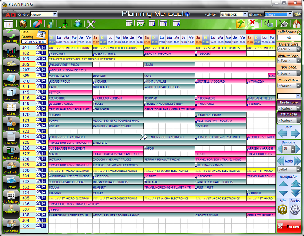The width and height of the screenshot is (304, 236).
Task: Toggle the H marker for room 120
Action: [x=43, y=114]
